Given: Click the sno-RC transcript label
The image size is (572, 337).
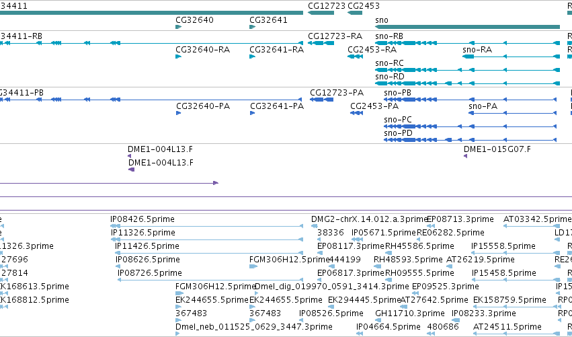Looking at the screenshot, I should [389, 63].
